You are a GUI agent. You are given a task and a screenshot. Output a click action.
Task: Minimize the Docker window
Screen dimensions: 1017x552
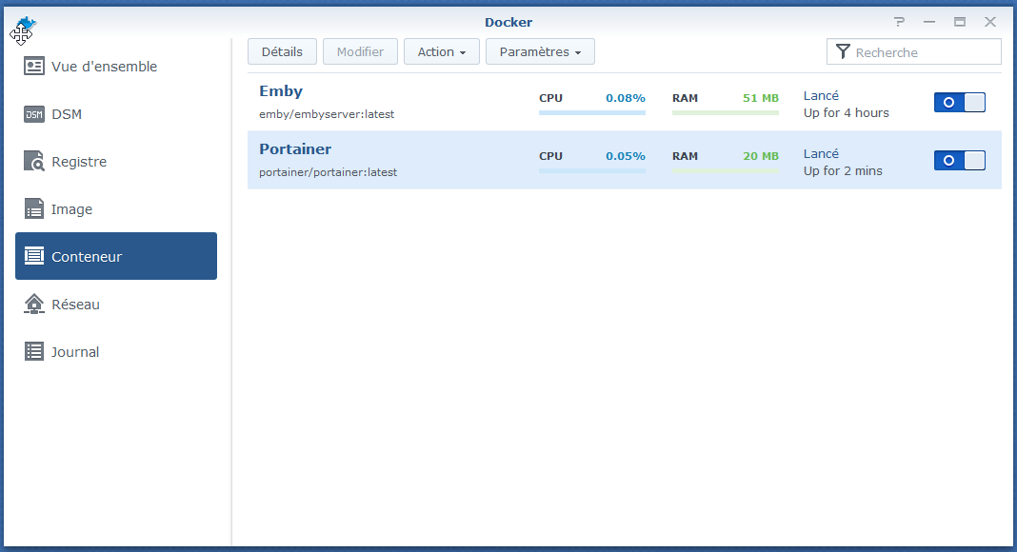pyautogui.click(x=929, y=22)
